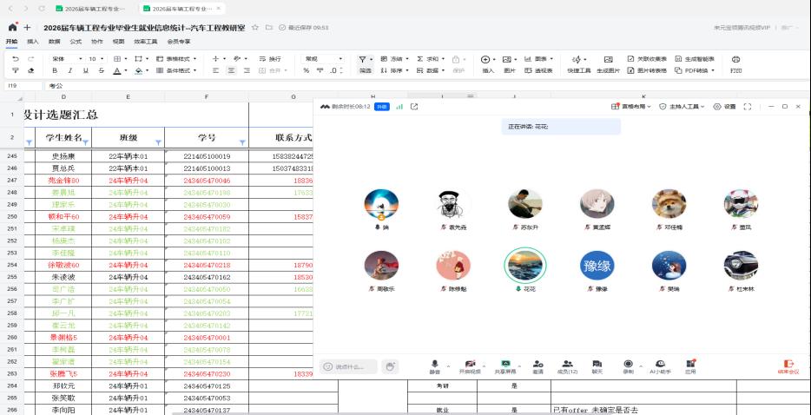Open meeting settings gear
811x415 pixels.
(x=723, y=107)
